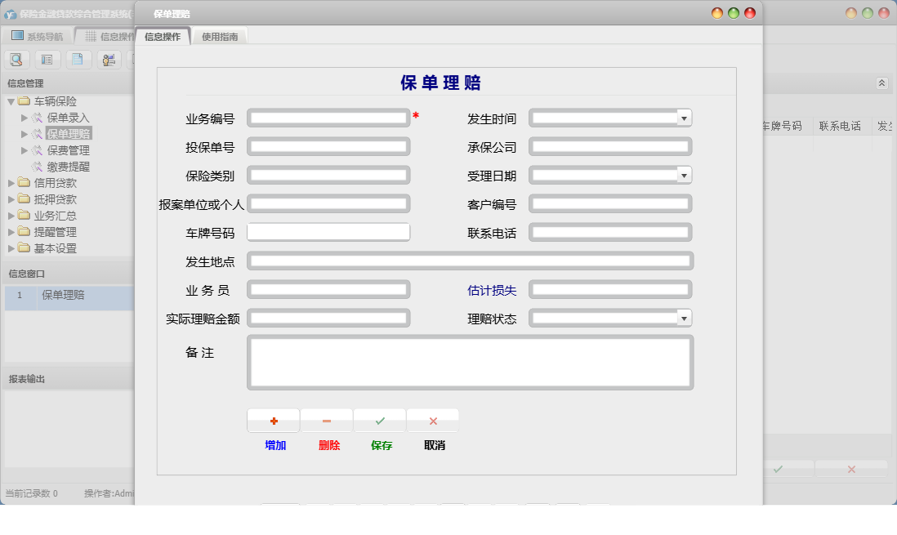Image resolution: width=897 pixels, height=535 pixels.
Task: Click the hammer icon beside 保单录入
Action: point(39,118)
